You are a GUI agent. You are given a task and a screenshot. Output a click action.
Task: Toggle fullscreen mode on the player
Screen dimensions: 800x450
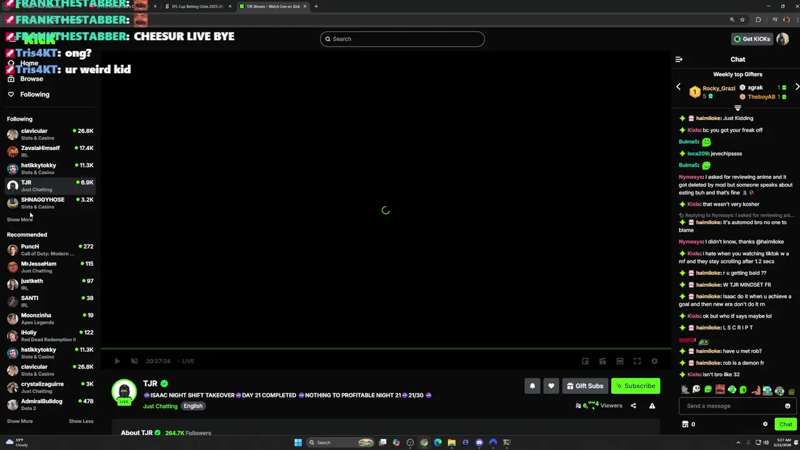pos(637,361)
